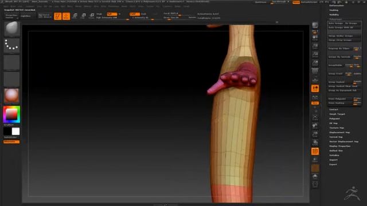Toggle the L.Sym icon

point(315,97)
